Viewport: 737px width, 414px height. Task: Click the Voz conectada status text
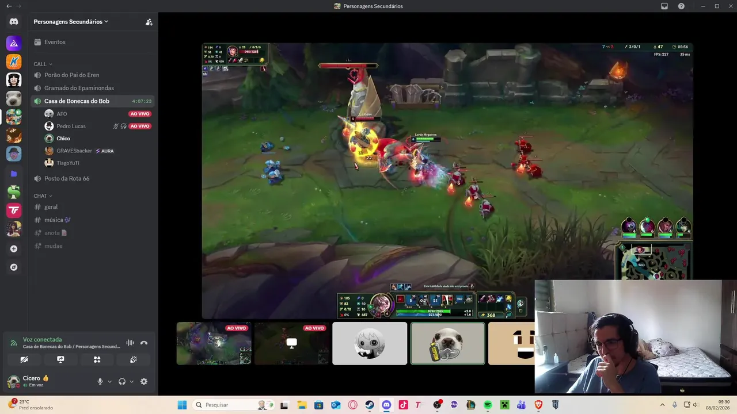point(42,340)
